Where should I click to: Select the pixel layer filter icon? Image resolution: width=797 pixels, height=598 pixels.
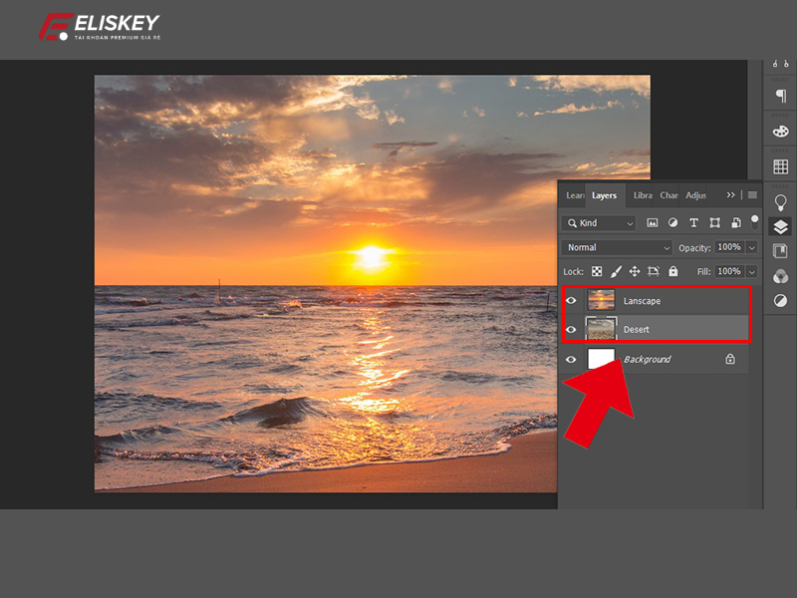click(654, 222)
